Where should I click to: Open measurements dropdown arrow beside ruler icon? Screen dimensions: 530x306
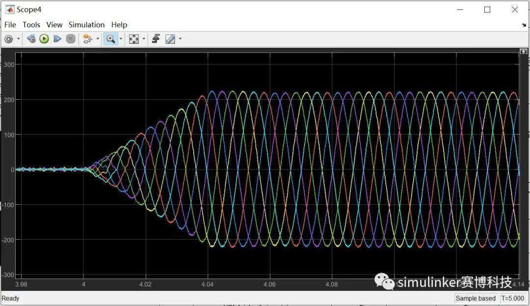pos(180,39)
